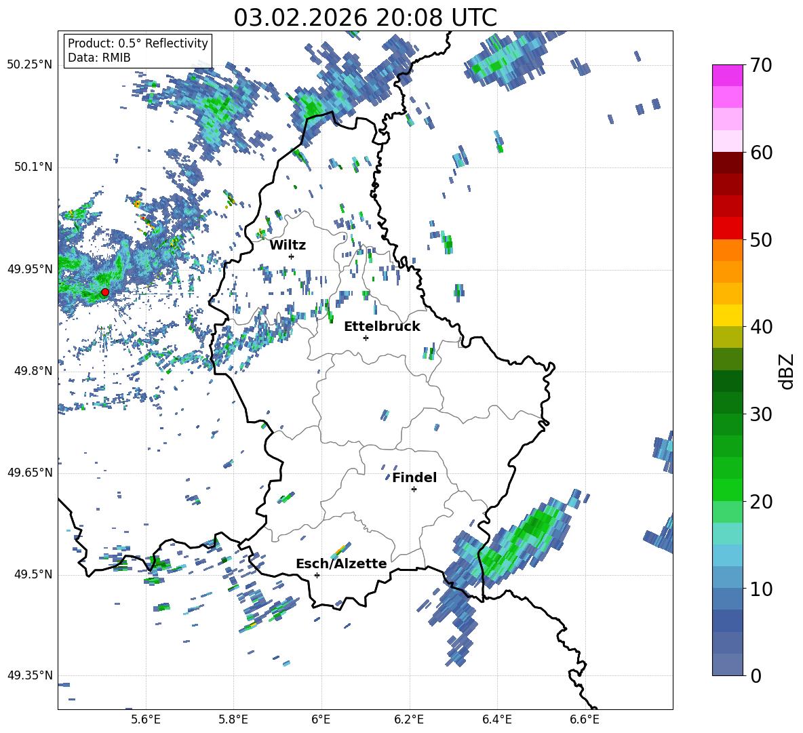Click the 49.65°N latitude label

[30, 473]
